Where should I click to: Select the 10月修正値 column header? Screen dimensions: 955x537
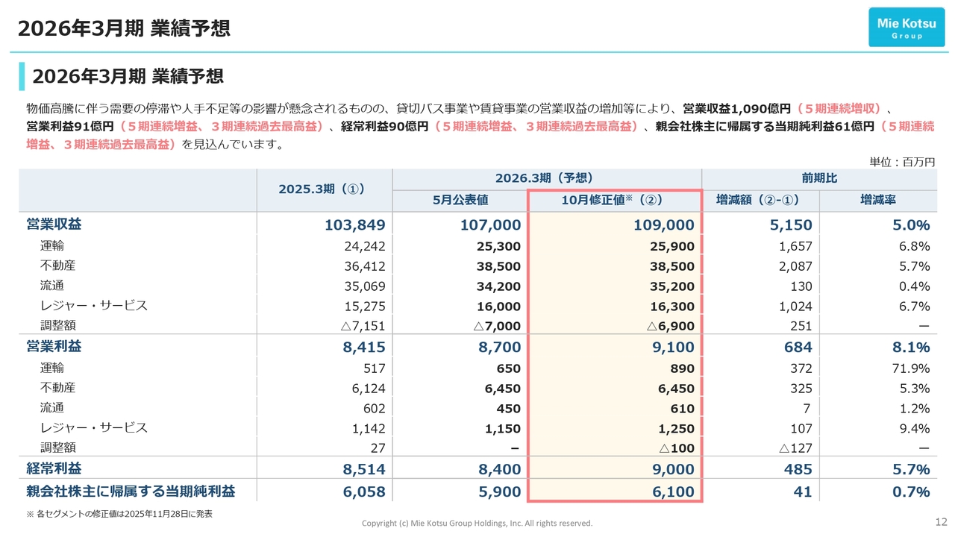tap(613, 201)
